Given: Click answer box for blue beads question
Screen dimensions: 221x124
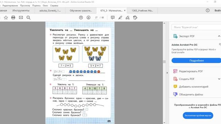Looking at the screenshot, I should [84, 112].
